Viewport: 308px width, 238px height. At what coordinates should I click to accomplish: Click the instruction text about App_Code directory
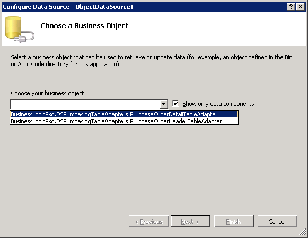pyautogui.click(x=152, y=61)
